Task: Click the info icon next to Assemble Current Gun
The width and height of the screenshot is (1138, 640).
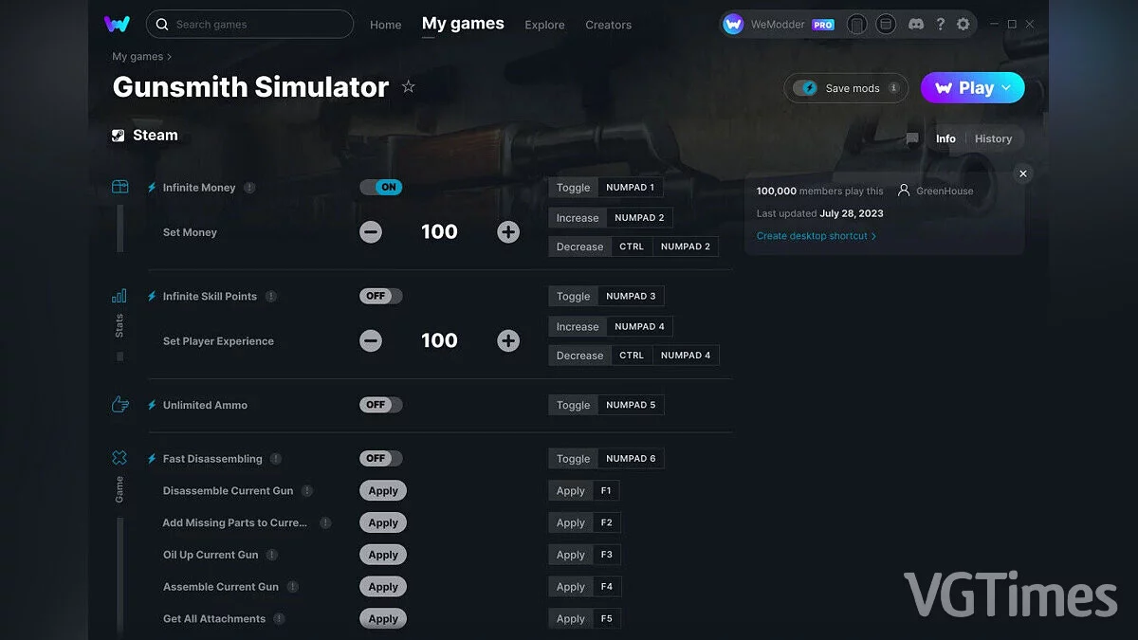Action: [x=293, y=587]
